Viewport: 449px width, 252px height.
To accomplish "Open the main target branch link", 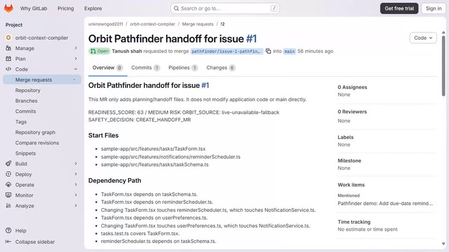I will point(289,51).
